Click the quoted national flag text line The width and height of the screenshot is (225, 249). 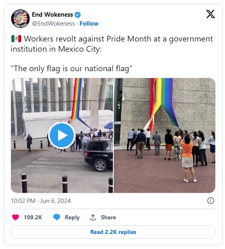pos(72,69)
